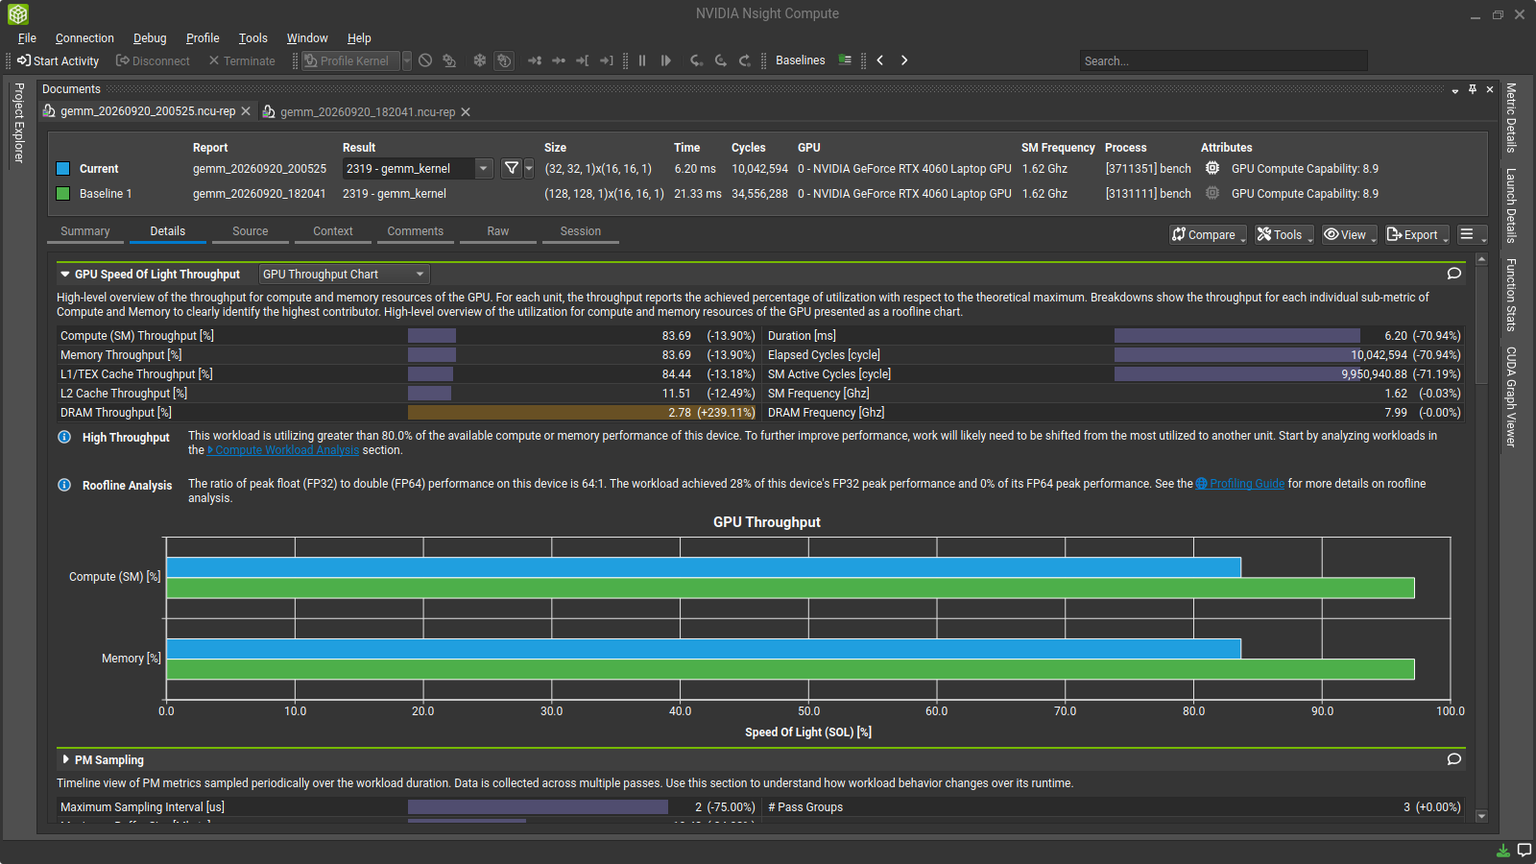This screenshot has height=864, width=1536.
Task: Click the green Baseline 1 color swatch
Action: [x=63, y=194]
